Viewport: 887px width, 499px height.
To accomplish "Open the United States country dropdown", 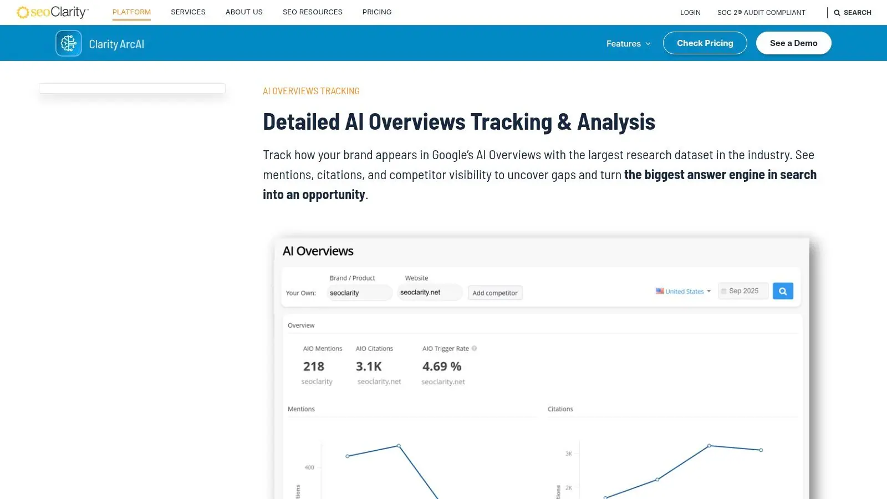I will (683, 291).
